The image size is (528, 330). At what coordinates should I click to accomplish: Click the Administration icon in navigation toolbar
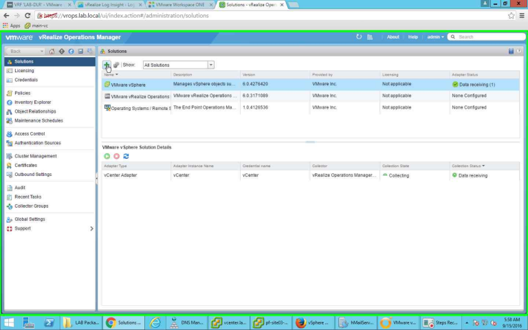pos(90,51)
